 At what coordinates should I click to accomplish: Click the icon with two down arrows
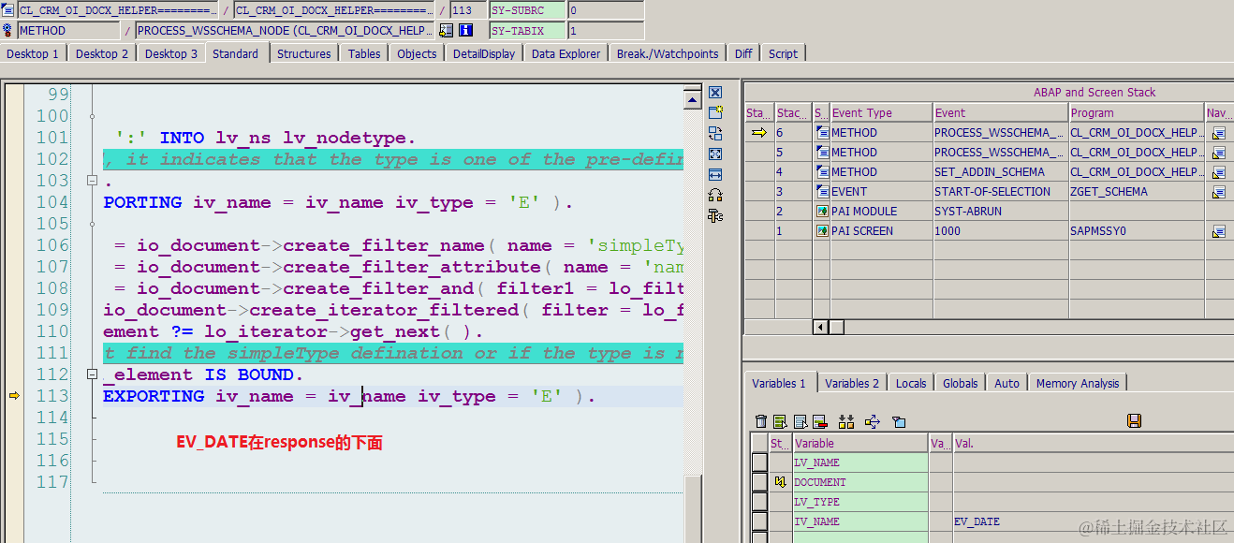[846, 421]
